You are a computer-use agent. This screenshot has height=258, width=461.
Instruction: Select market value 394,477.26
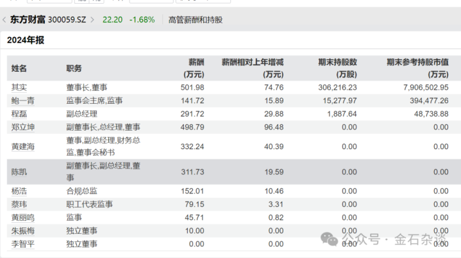[429, 101]
